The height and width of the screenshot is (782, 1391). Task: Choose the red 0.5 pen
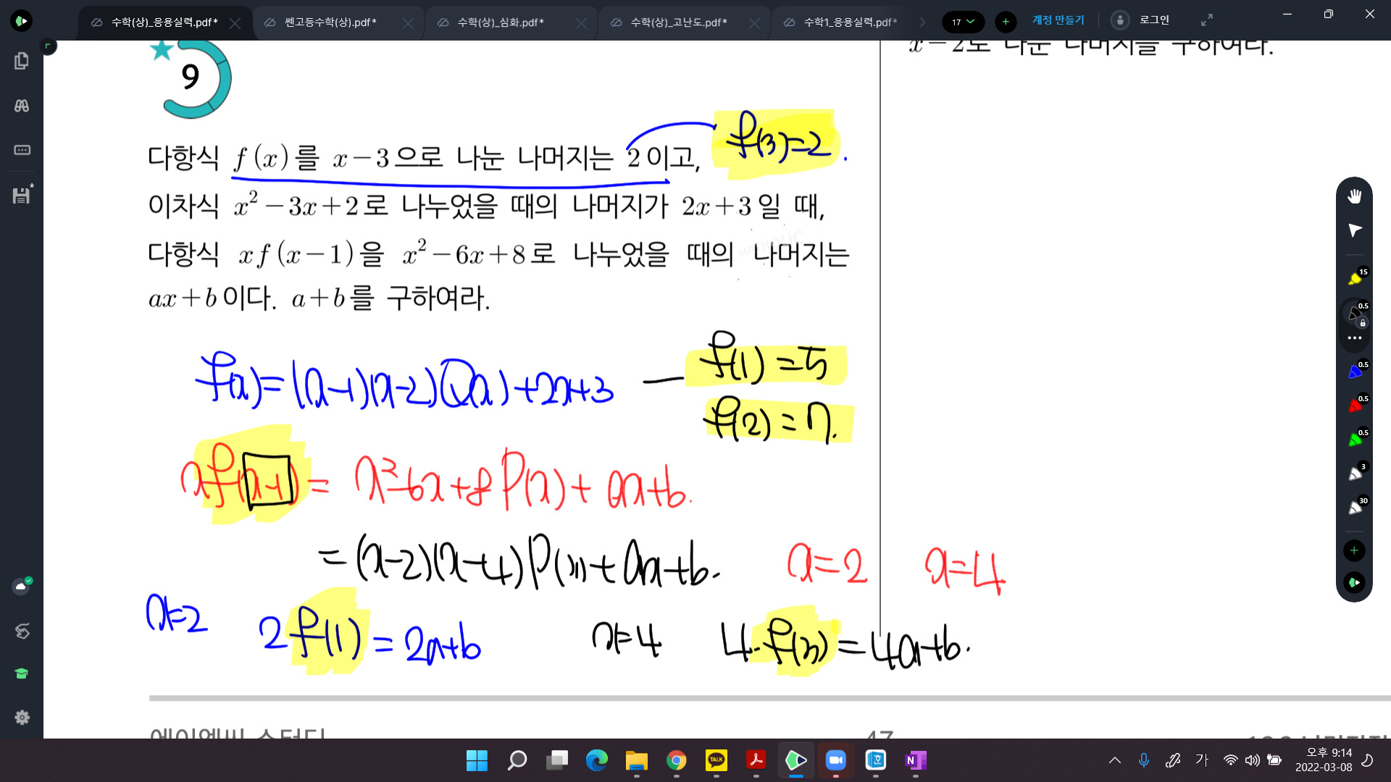[1356, 405]
